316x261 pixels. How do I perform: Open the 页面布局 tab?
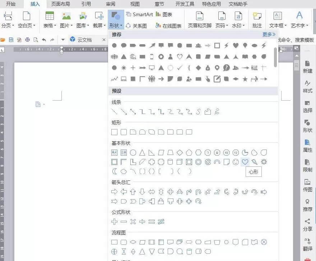click(60, 4)
